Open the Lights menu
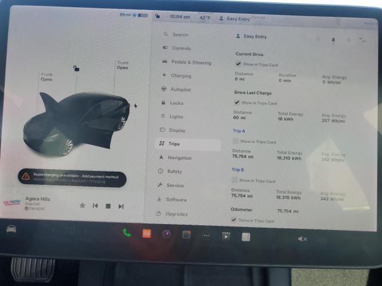 [x=172, y=117]
